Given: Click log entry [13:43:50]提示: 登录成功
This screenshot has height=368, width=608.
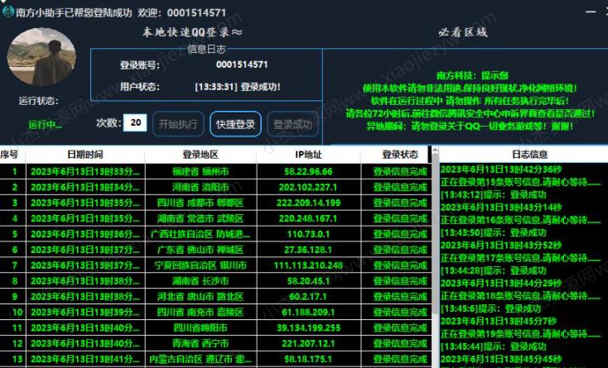Looking at the screenshot, I should tap(493, 232).
